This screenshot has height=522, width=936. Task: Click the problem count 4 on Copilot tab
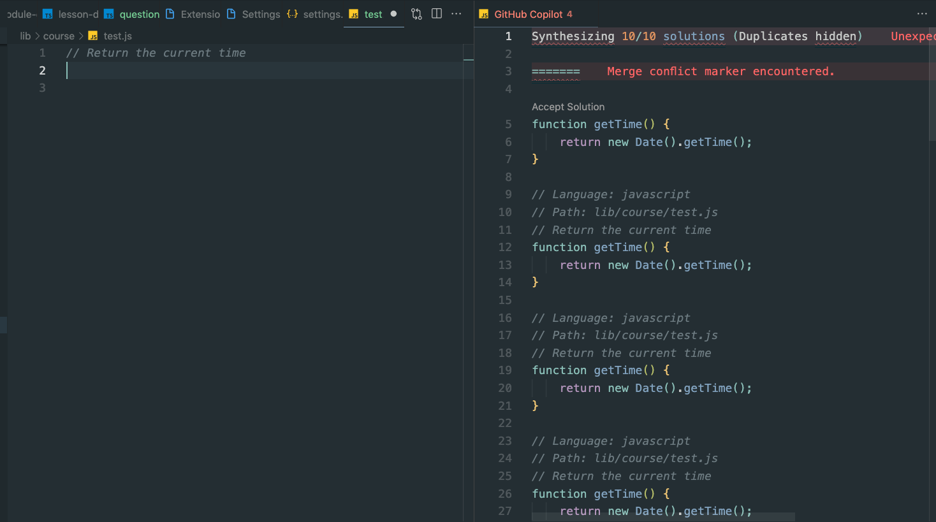(x=569, y=14)
